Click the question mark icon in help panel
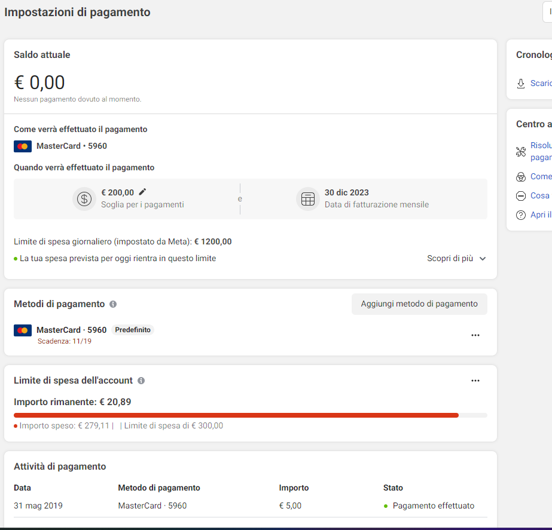This screenshot has width=552, height=530. coord(521,215)
